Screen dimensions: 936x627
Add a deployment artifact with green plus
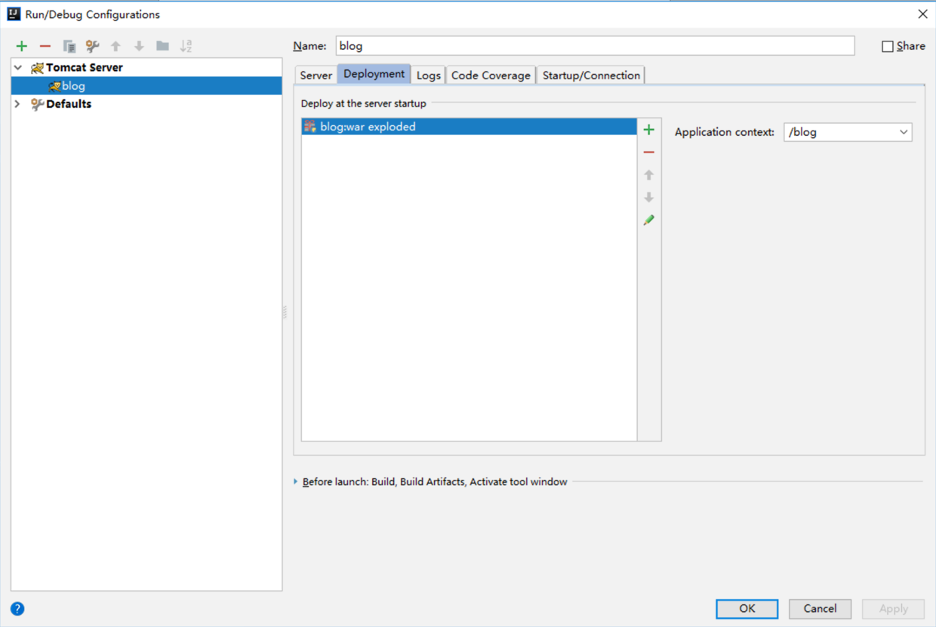pos(648,130)
